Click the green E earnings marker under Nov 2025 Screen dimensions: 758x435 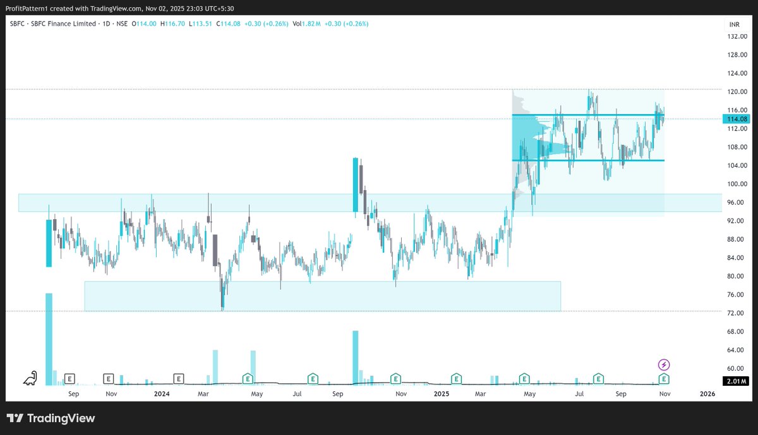663,379
